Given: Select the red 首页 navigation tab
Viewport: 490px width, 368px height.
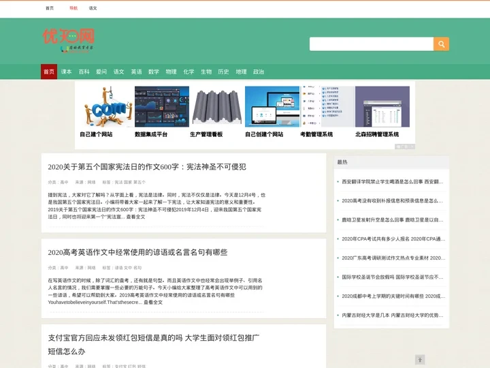Looking at the screenshot, I should pos(49,72).
